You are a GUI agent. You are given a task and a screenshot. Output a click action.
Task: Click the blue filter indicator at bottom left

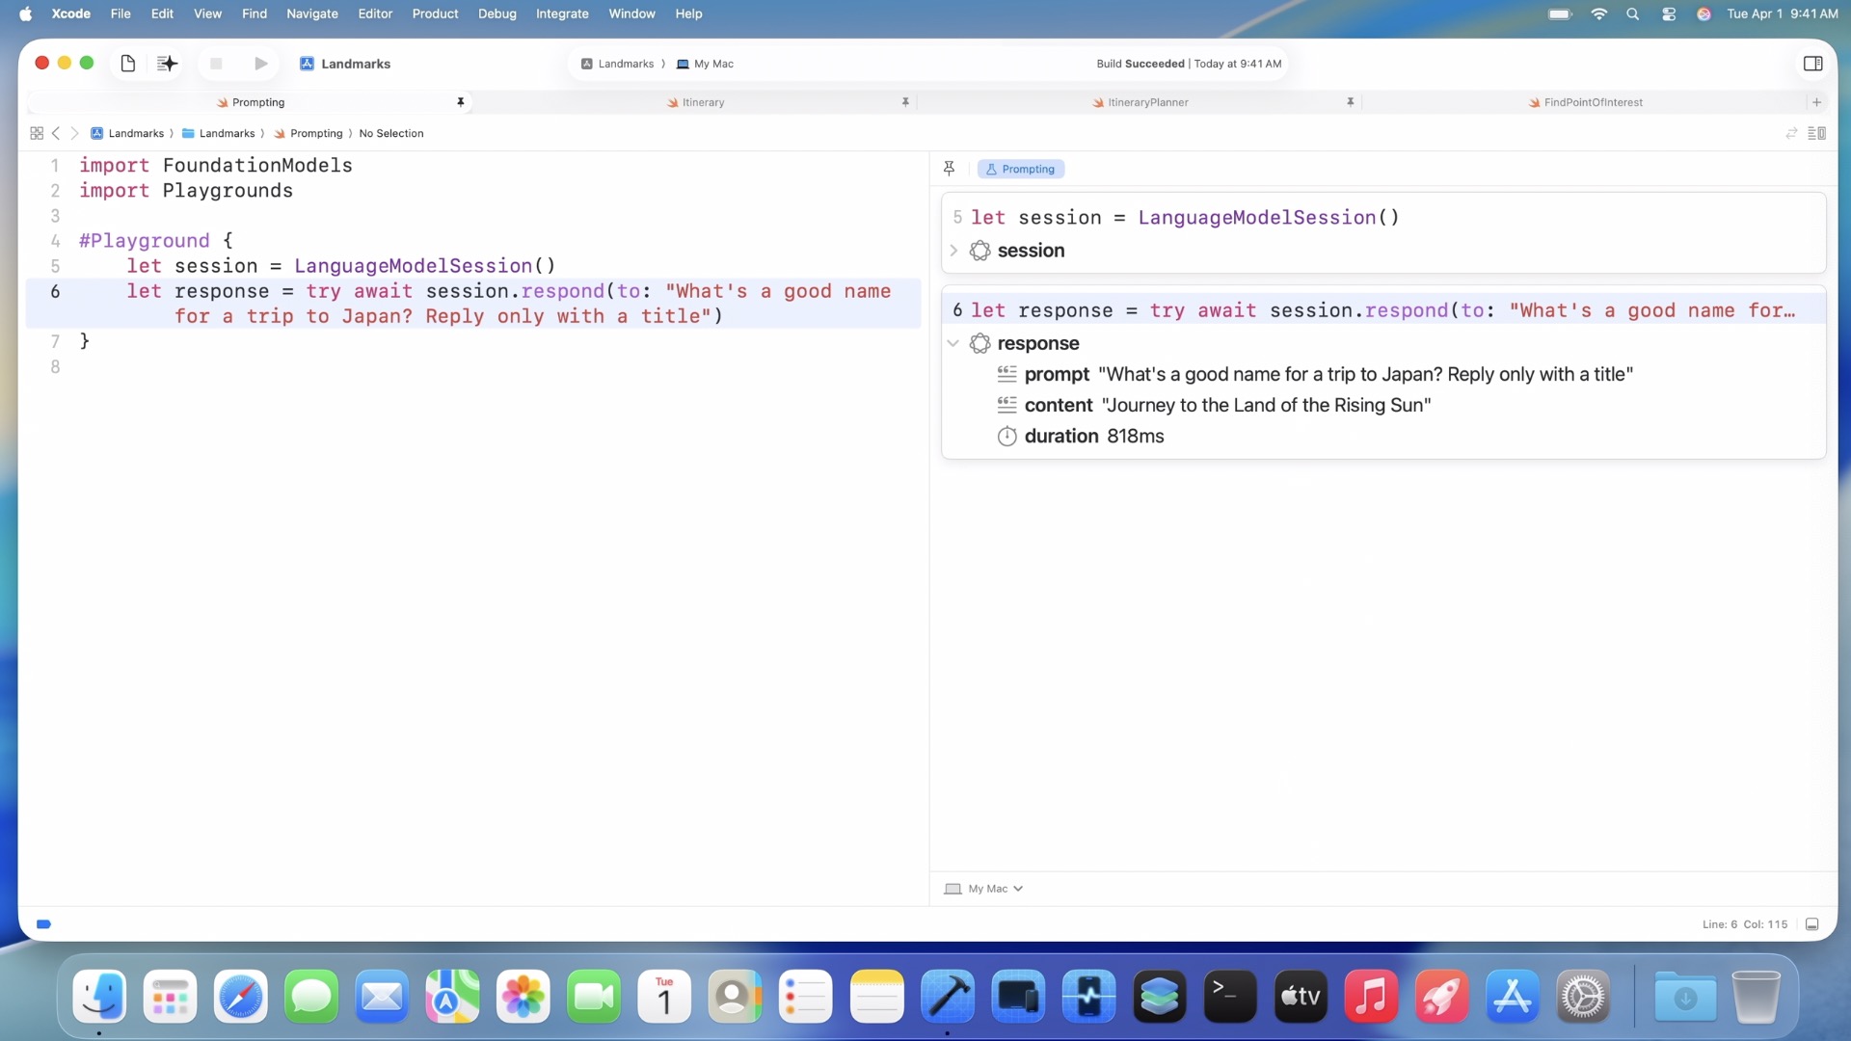(43, 924)
